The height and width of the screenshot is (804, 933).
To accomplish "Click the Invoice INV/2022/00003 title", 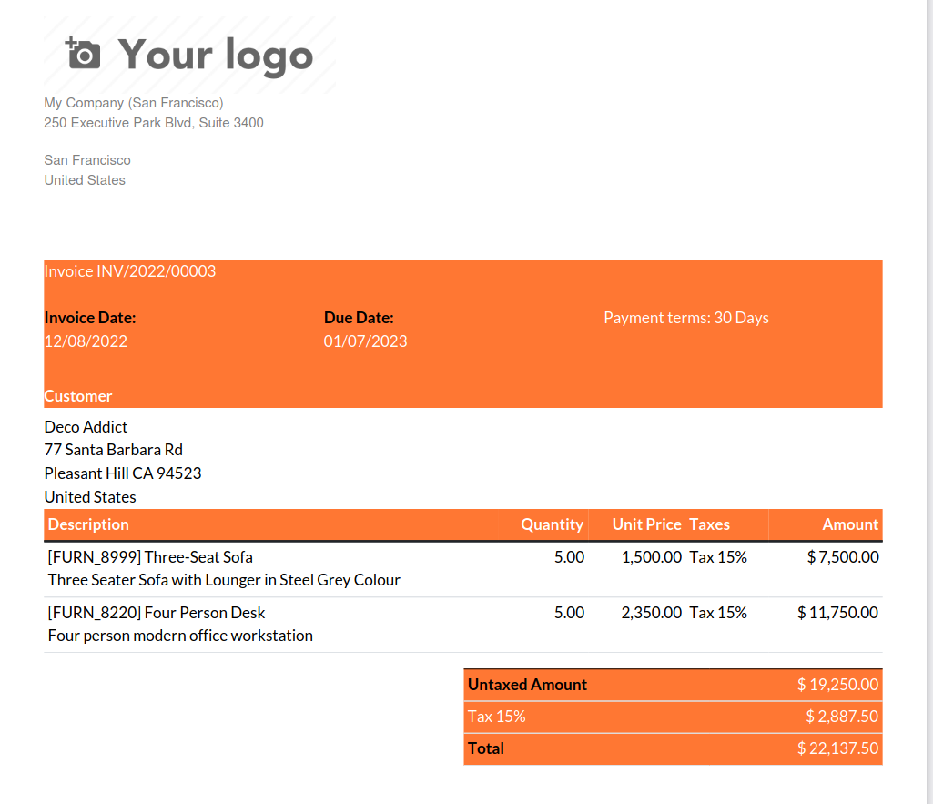I will pos(130,271).
